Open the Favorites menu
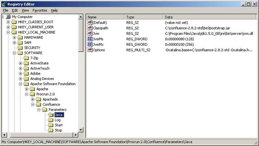 click(x=40, y=11)
